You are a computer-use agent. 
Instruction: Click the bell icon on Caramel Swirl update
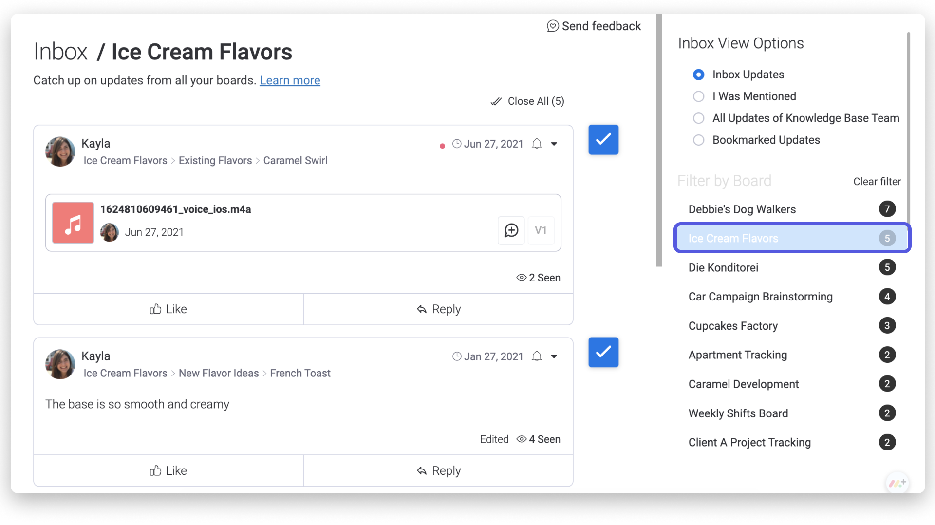coord(537,144)
